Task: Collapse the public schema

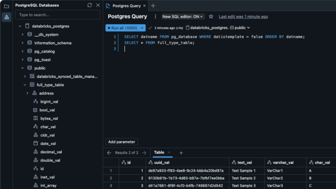Action: coord(23,68)
